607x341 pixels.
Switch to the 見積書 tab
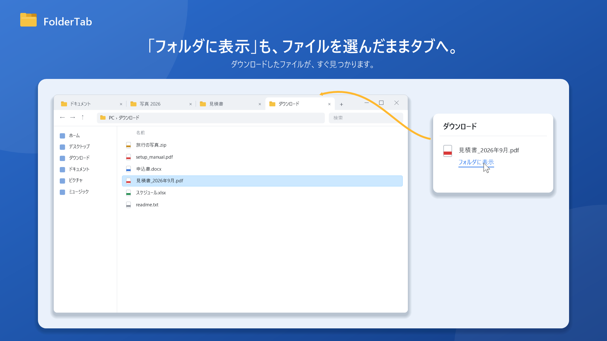click(230, 104)
